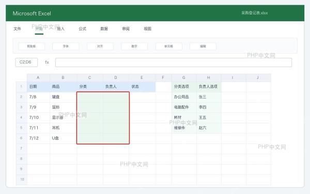Select the 维修件 option cell
310x194 pixels.
(x=184, y=128)
